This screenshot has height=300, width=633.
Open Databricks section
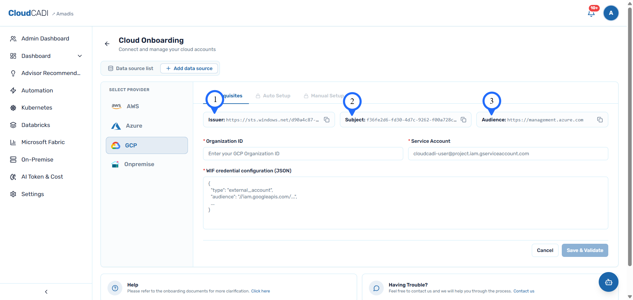pyautogui.click(x=36, y=125)
